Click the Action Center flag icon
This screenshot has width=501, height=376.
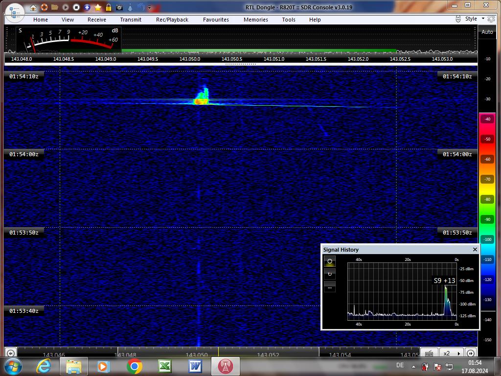[437, 367]
